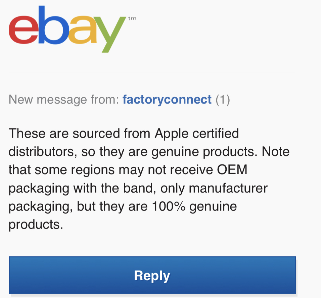
Task: Click the word 'manufacturer' in the message
Action: pos(228,188)
